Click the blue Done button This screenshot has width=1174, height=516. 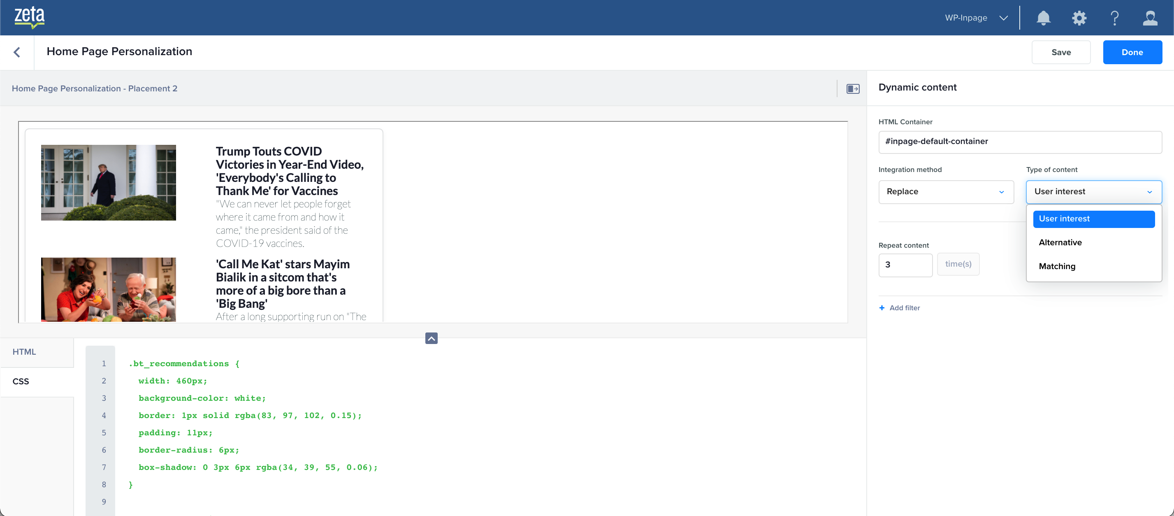[1132, 52]
